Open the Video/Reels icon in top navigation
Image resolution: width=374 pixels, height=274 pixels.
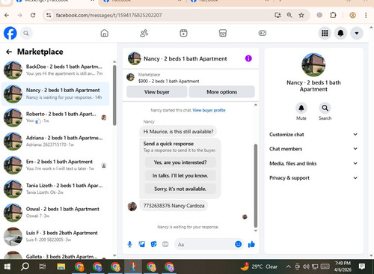pyautogui.click(x=183, y=33)
